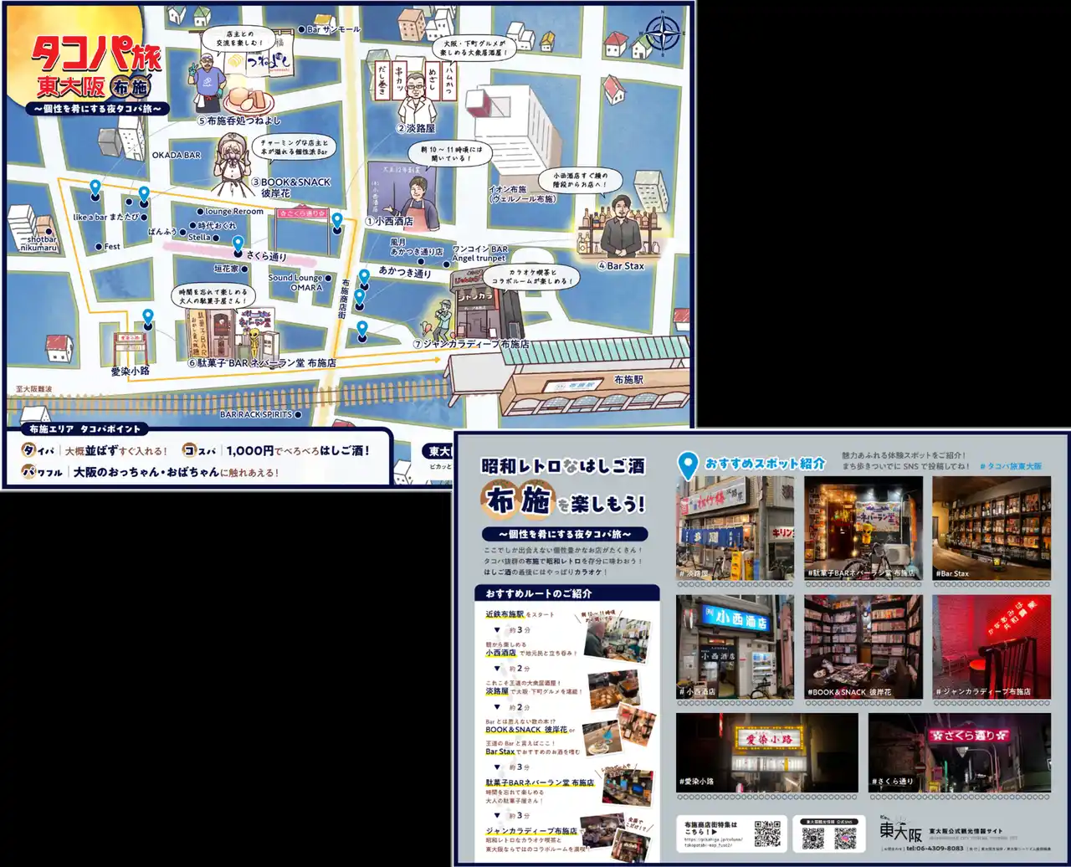Viewport: 1071px width, 867px height.
Task: Click the 近鉄布施駅 route starting point text
Action: 505,614
